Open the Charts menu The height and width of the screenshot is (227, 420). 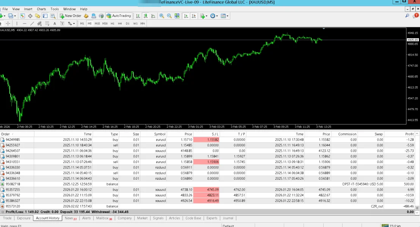click(x=41, y=9)
